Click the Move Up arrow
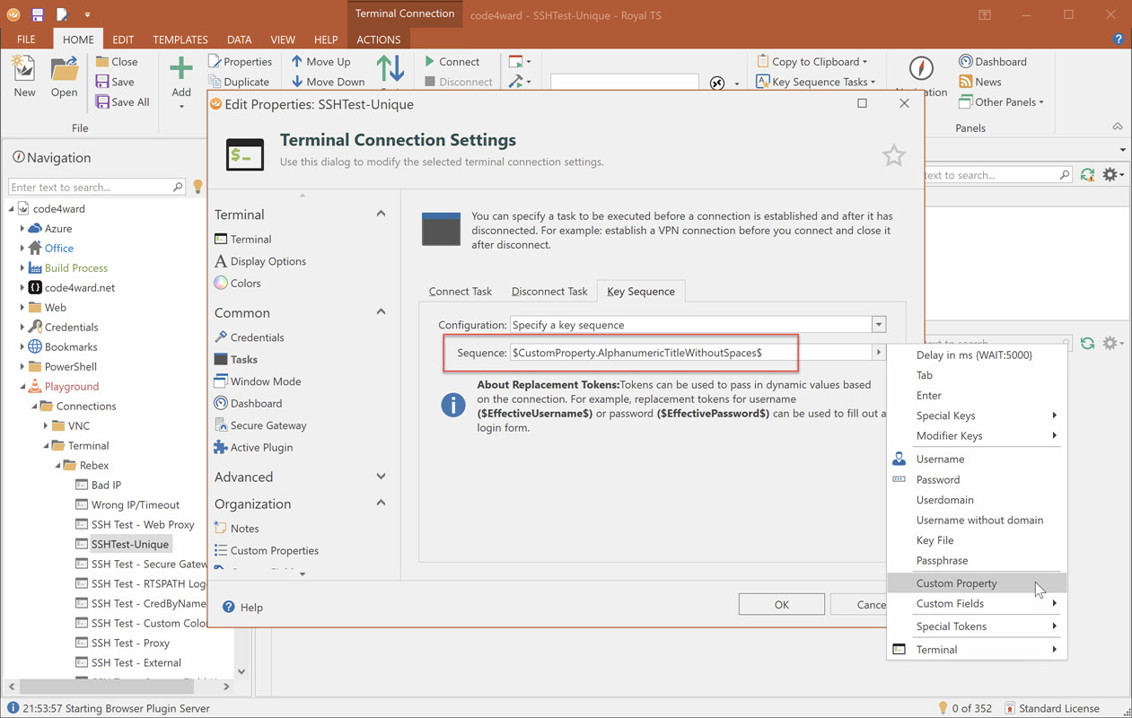 tap(297, 61)
